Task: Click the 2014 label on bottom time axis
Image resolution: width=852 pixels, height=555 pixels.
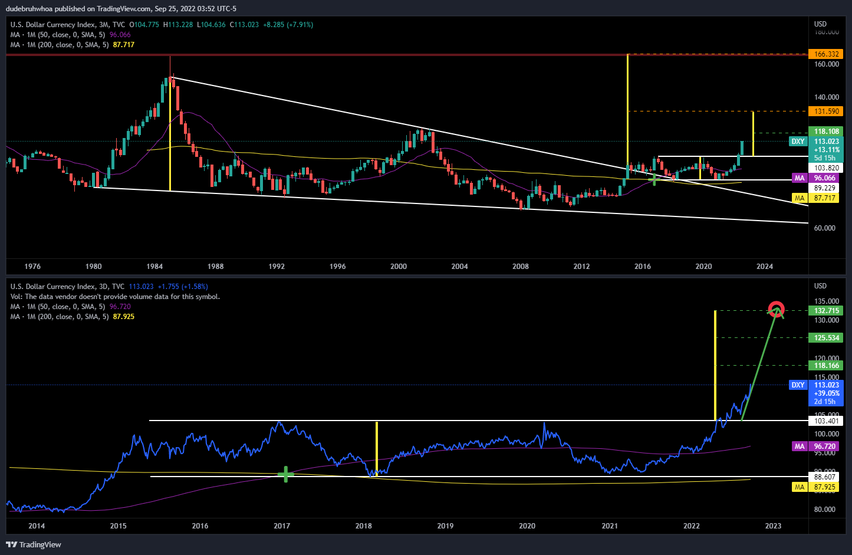Action: (37, 526)
